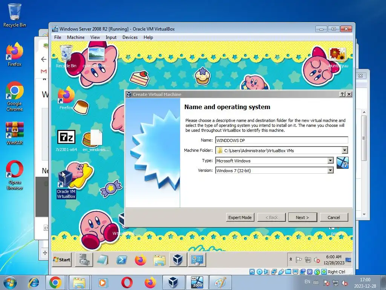This screenshot has height=290, width=386.
Task: Click the EN language indicator in host tray
Action: point(307,282)
